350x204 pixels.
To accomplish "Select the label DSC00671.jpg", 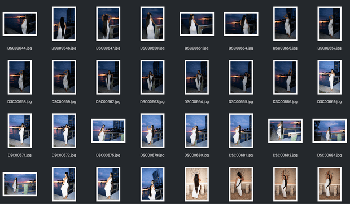I will click(20, 155).
